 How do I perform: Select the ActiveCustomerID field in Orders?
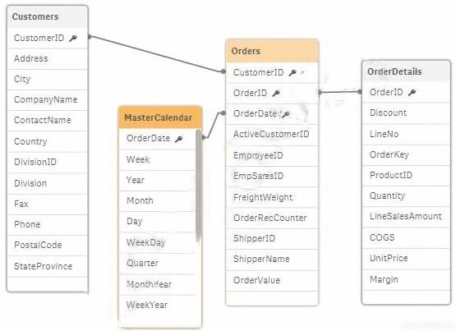(x=272, y=135)
